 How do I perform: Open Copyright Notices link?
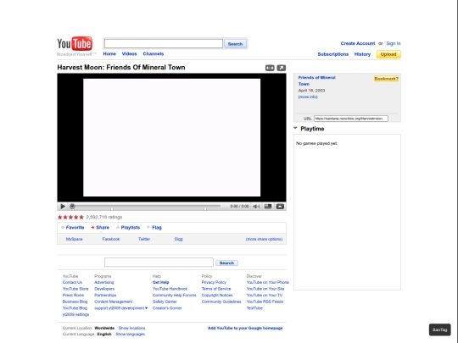pos(217,296)
